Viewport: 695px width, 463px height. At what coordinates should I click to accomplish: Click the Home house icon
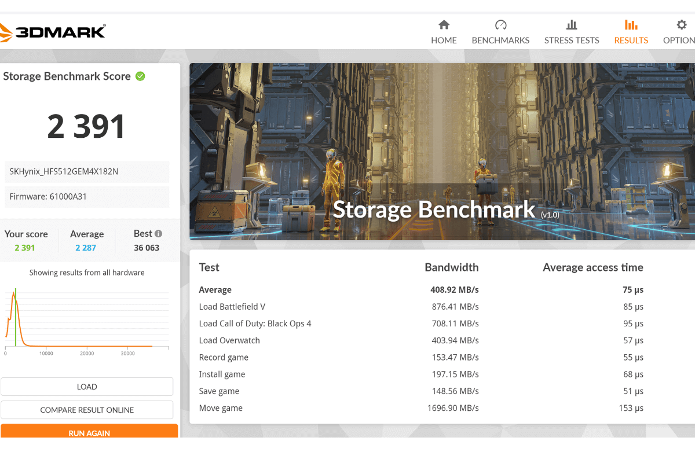point(444,25)
